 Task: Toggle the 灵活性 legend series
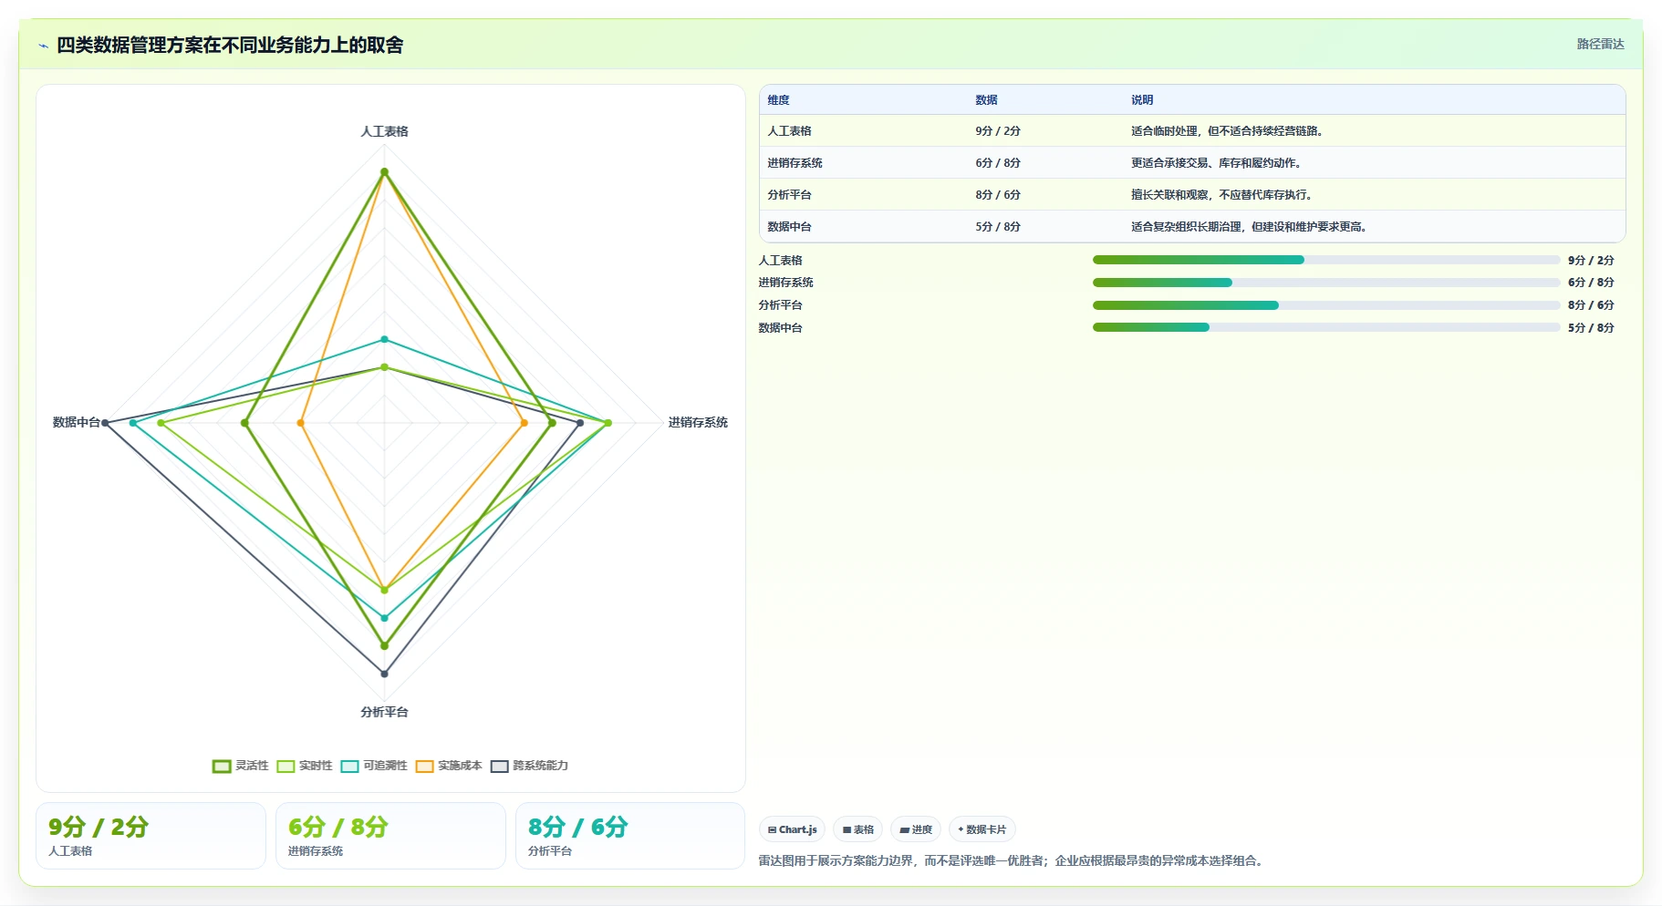[241, 766]
